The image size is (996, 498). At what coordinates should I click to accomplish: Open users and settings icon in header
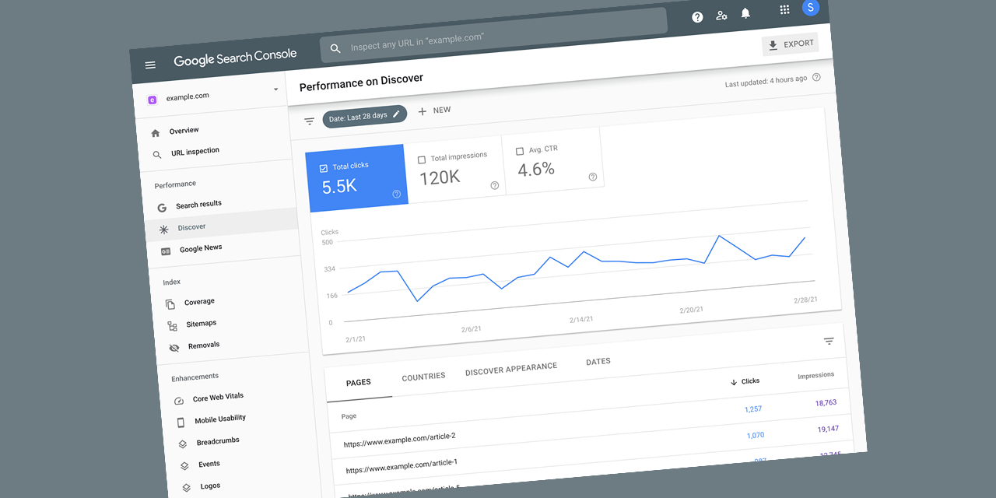(x=721, y=15)
